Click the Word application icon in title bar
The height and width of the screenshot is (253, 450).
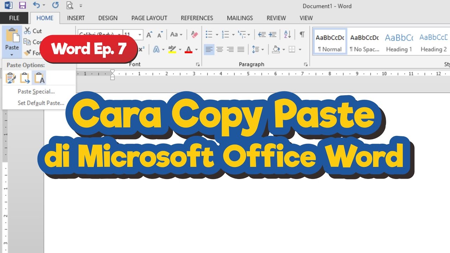(8, 5)
